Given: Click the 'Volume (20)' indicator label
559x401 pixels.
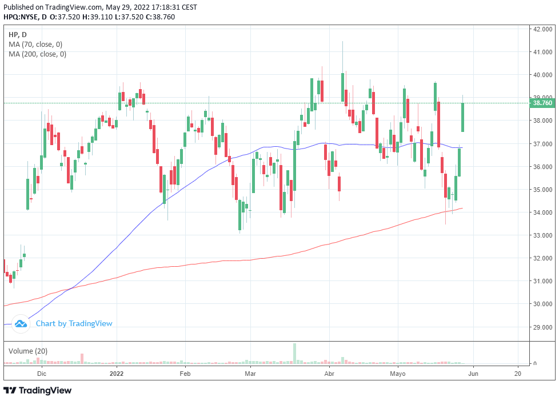Looking at the screenshot, I should pyautogui.click(x=28, y=351).
